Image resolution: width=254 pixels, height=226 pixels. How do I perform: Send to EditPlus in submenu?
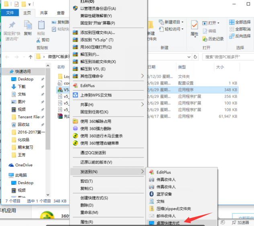tap(164, 172)
